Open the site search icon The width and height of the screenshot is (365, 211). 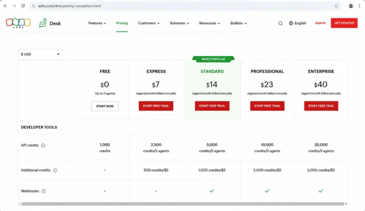click(280, 23)
